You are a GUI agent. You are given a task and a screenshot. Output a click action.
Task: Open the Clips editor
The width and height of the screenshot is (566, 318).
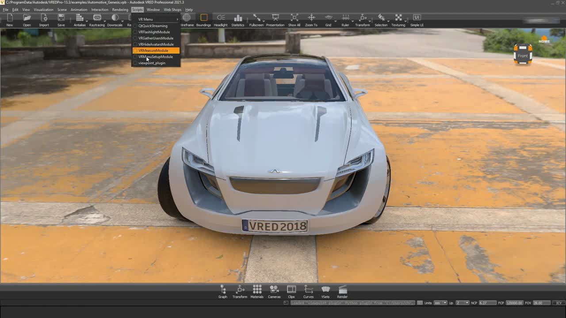point(291,292)
